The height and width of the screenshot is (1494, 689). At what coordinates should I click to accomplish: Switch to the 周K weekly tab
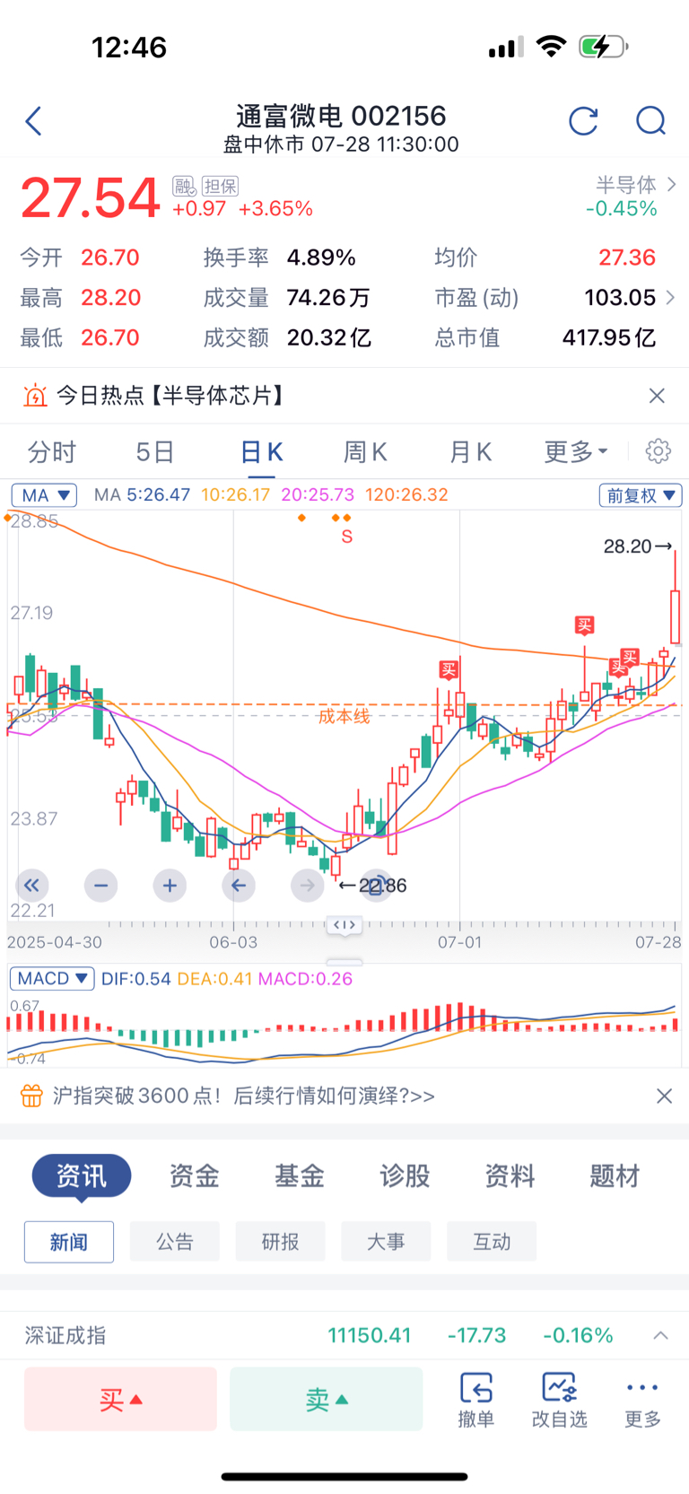pos(365,451)
